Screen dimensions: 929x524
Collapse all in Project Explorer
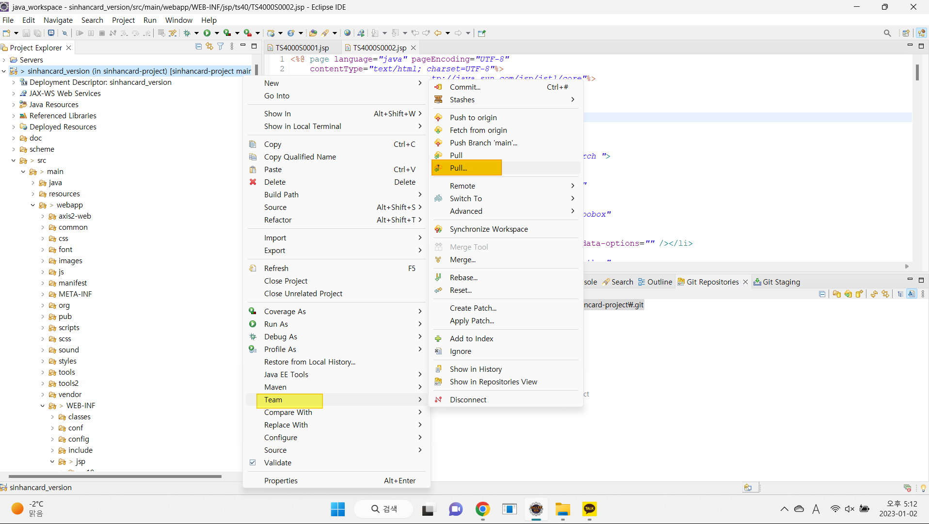[198, 47]
